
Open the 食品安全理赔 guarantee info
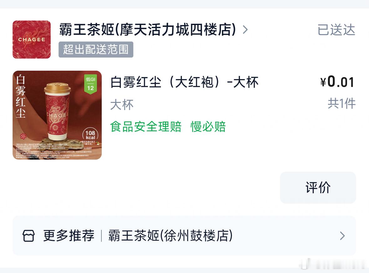coord(146,127)
